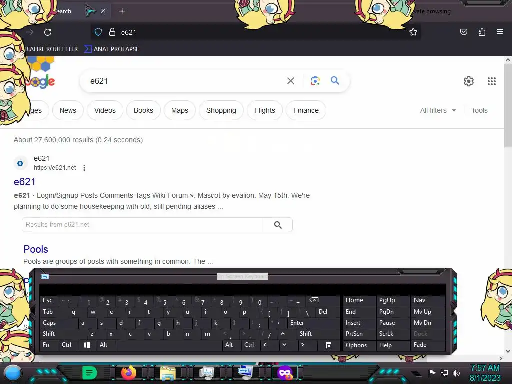
Task: Open File Explorer from the taskbar
Action: point(168,373)
